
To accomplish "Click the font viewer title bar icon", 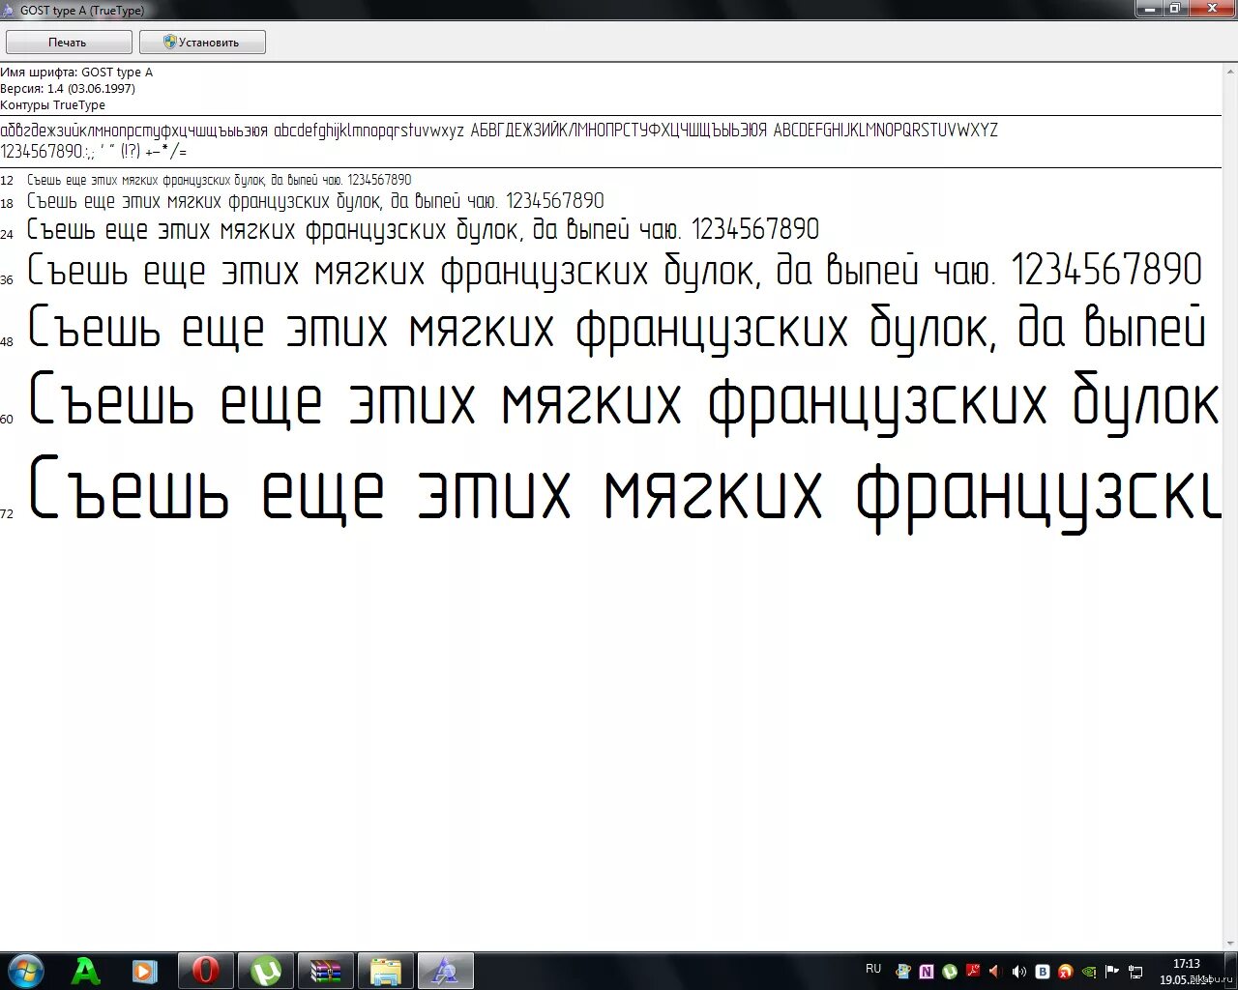I will (x=10, y=10).
